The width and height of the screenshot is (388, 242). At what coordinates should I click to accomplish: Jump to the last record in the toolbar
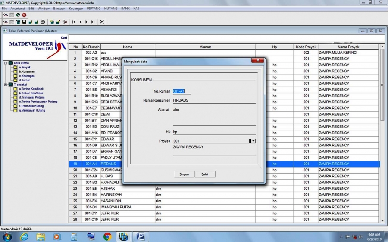point(93,22)
